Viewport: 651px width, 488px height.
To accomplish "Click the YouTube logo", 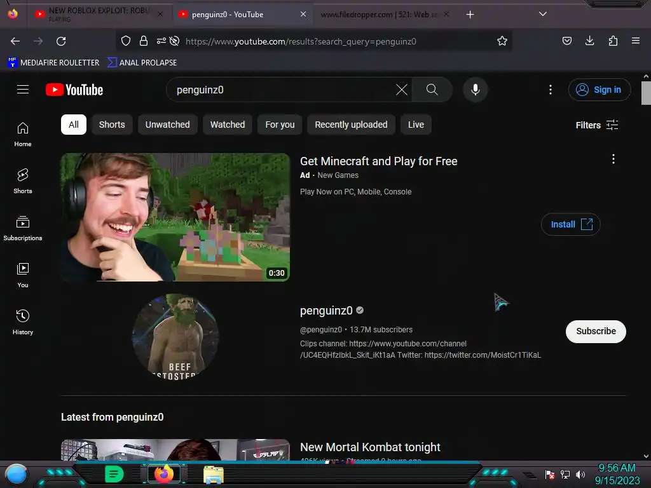I will [74, 90].
